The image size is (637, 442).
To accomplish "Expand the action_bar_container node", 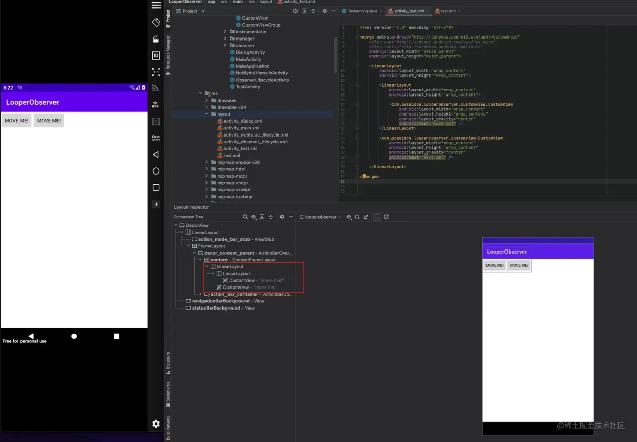I will tap(200, 294).
